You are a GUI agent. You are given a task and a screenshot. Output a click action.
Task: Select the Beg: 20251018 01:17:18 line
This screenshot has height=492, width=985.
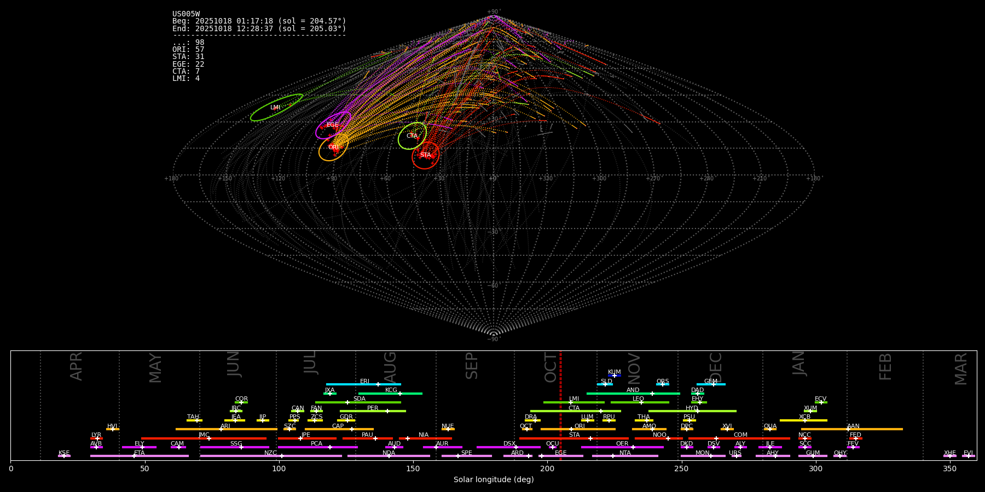coord(259,21)
